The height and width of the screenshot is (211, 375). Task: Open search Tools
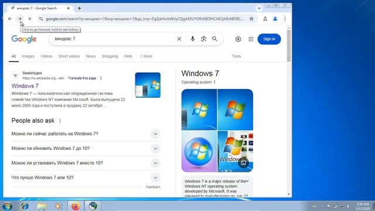coord(236,56)
